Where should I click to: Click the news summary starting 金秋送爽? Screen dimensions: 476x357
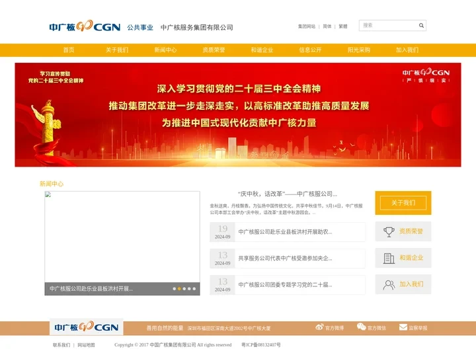[x=286, y=209]
